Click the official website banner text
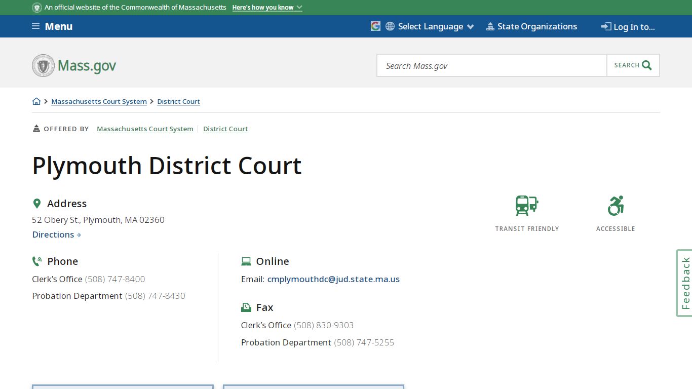 (135, 8)
